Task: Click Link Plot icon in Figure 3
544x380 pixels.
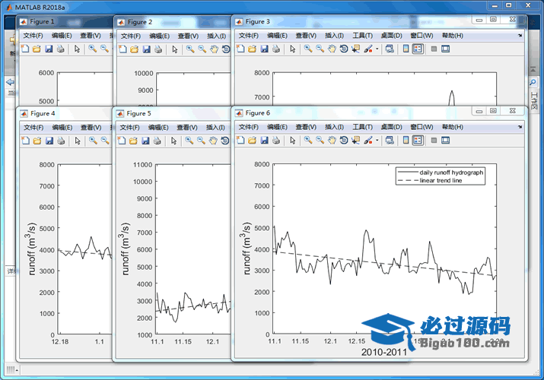Action: 390,49
